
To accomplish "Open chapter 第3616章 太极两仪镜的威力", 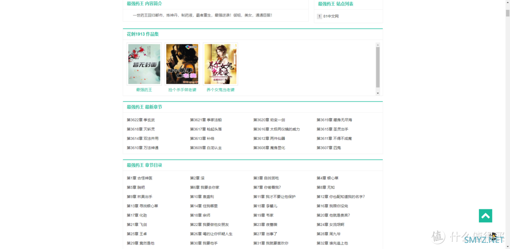I will 277,129.
